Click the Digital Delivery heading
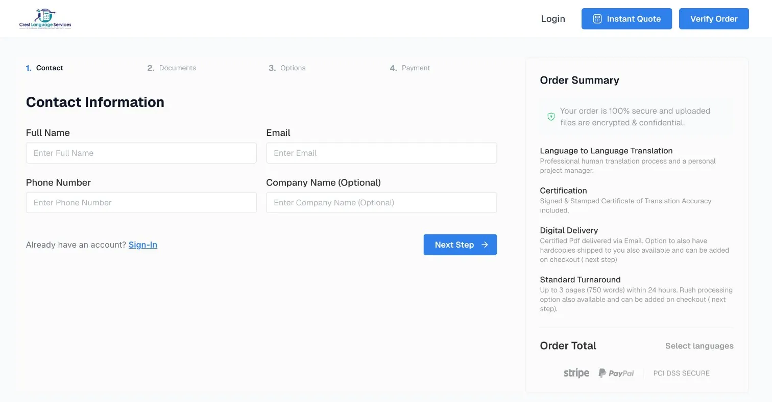This screenshot has width=772, height=402. coord(569,230)
